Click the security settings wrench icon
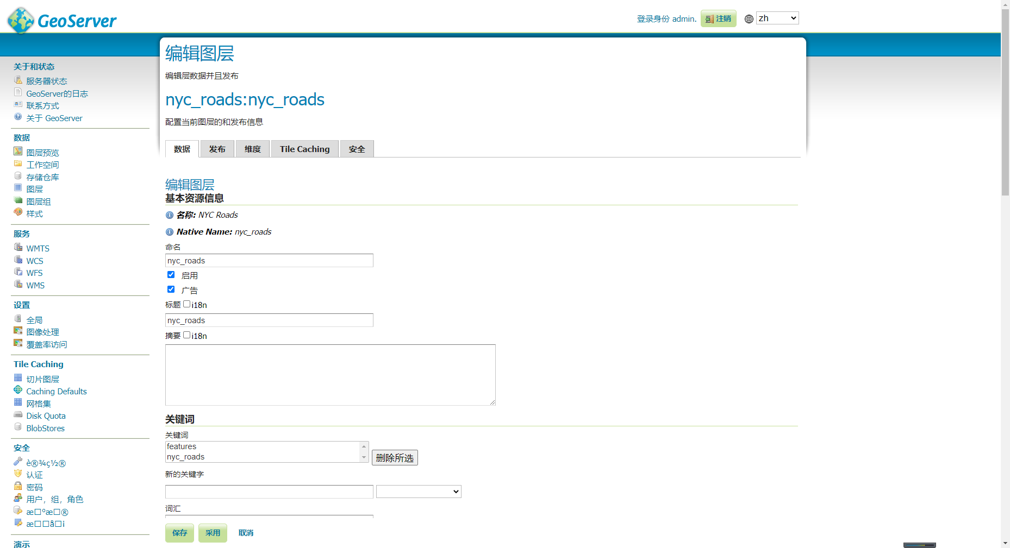1010x548 pixels. click(x=18, y=462)
